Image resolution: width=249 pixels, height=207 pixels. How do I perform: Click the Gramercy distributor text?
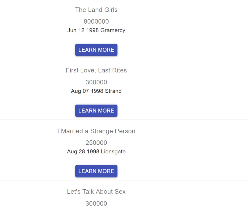(113, 30)
